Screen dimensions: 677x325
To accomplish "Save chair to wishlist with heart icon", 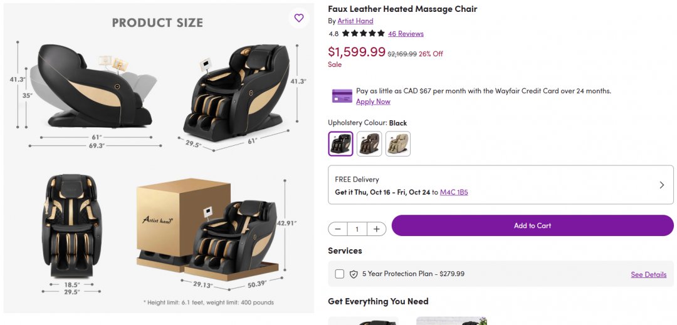I will (x=299, y=18).
